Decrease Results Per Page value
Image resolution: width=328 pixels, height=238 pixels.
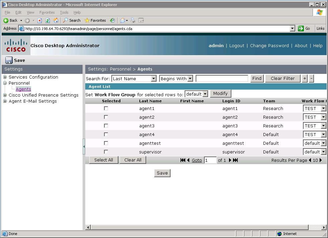click(310, 160)
